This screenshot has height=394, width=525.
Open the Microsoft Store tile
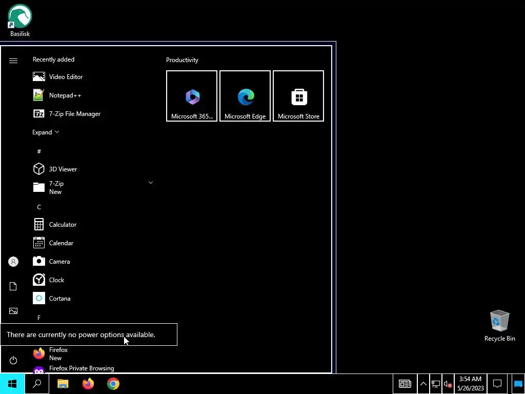(x=298, y=96)
